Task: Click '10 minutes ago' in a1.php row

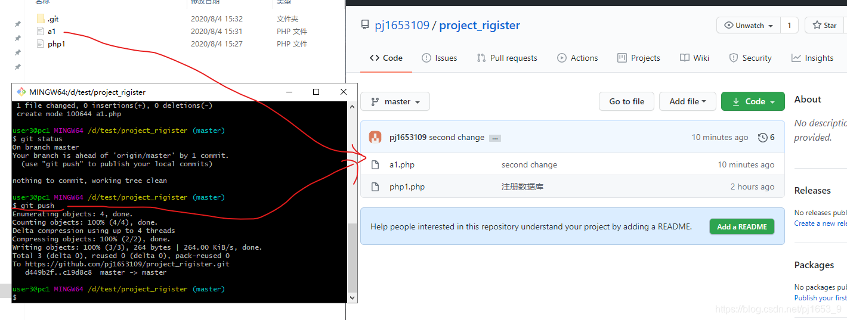Action: 746,165
